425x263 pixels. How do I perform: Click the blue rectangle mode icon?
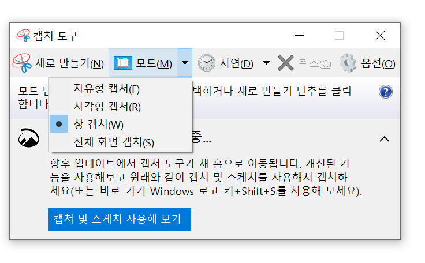[123, 63]
